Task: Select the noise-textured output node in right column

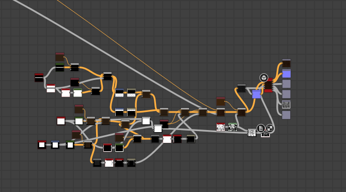Action: coord(286,104)
